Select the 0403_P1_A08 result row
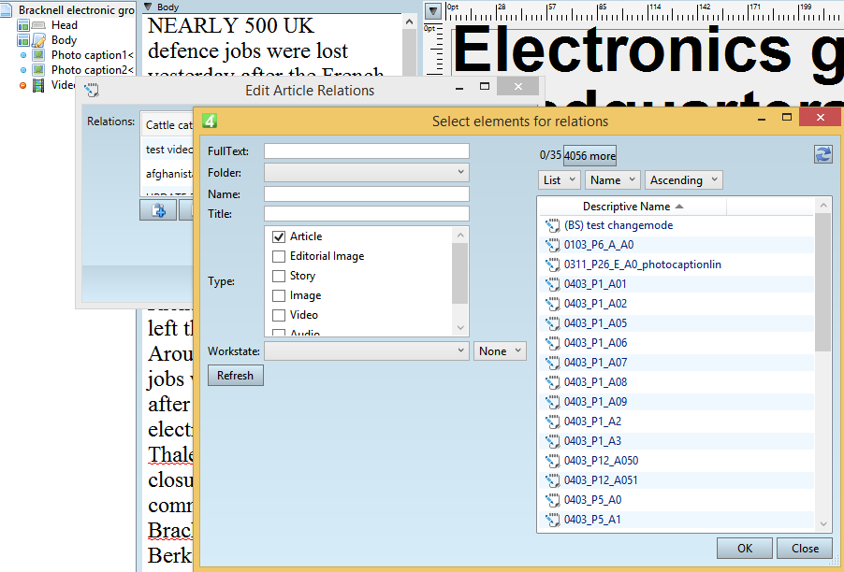The height and width of the screenshot is (572, 844). tap(677, 382)
